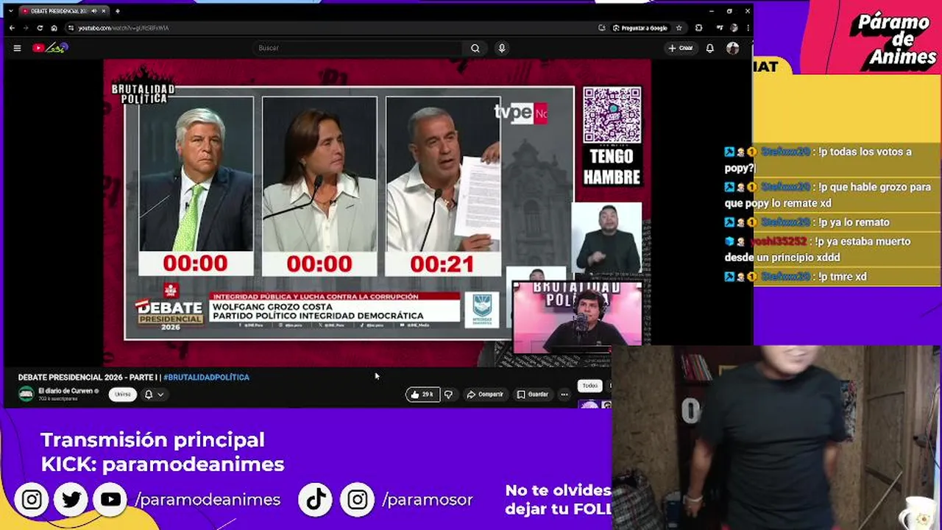Click the Buscar search field

(357, 48)
